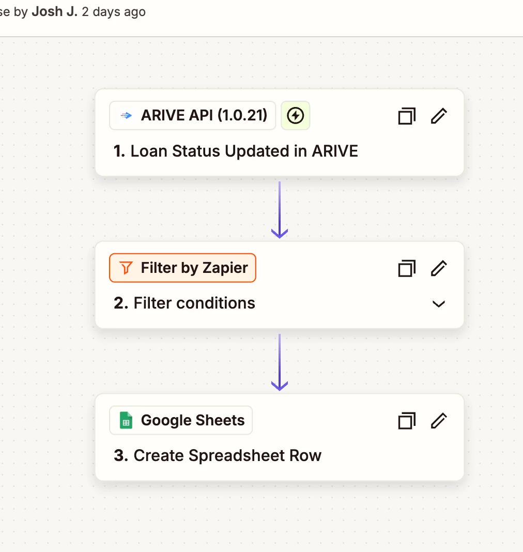Open step 1 Loan Status Updated in ARIVE
523x552 pixels.
236,151
